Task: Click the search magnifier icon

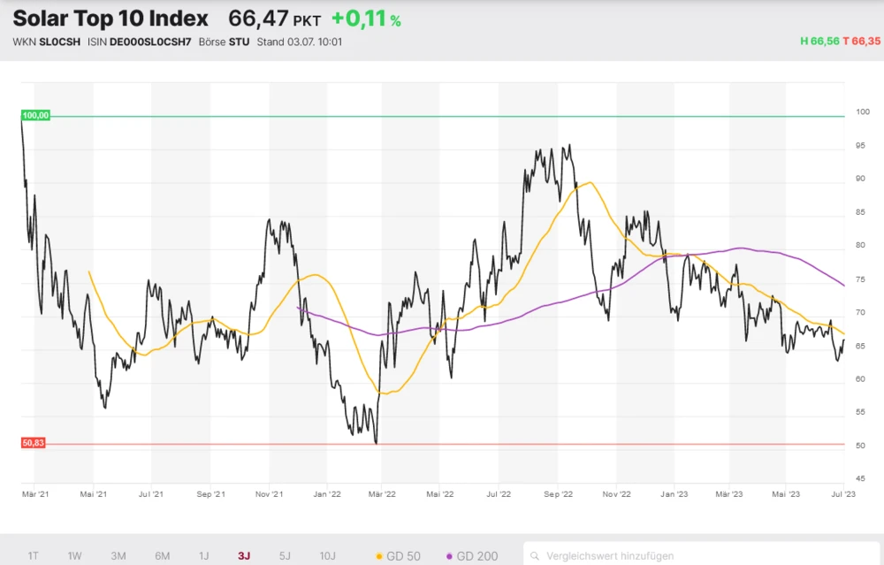Action: [x=535, y=556]
